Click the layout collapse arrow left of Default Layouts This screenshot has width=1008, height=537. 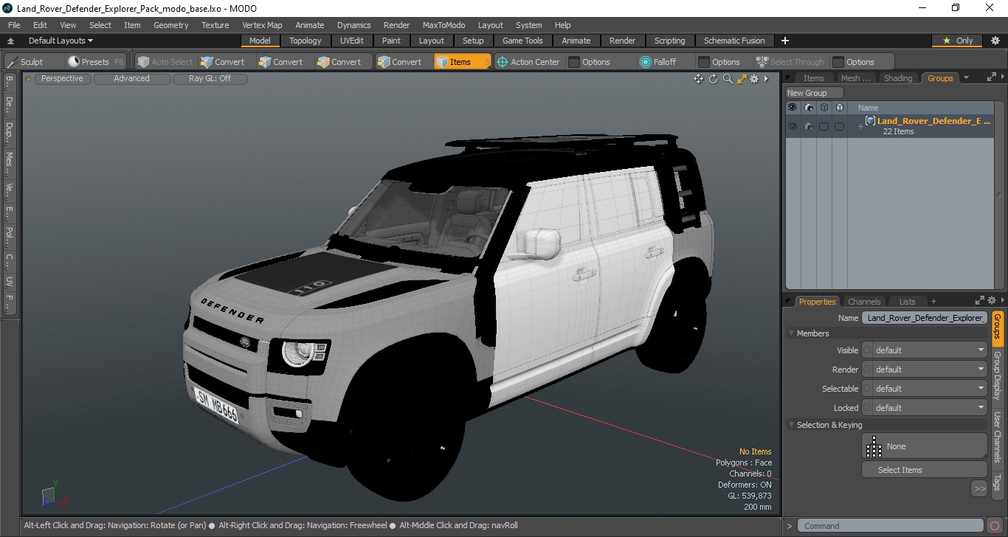coord(10,41)
